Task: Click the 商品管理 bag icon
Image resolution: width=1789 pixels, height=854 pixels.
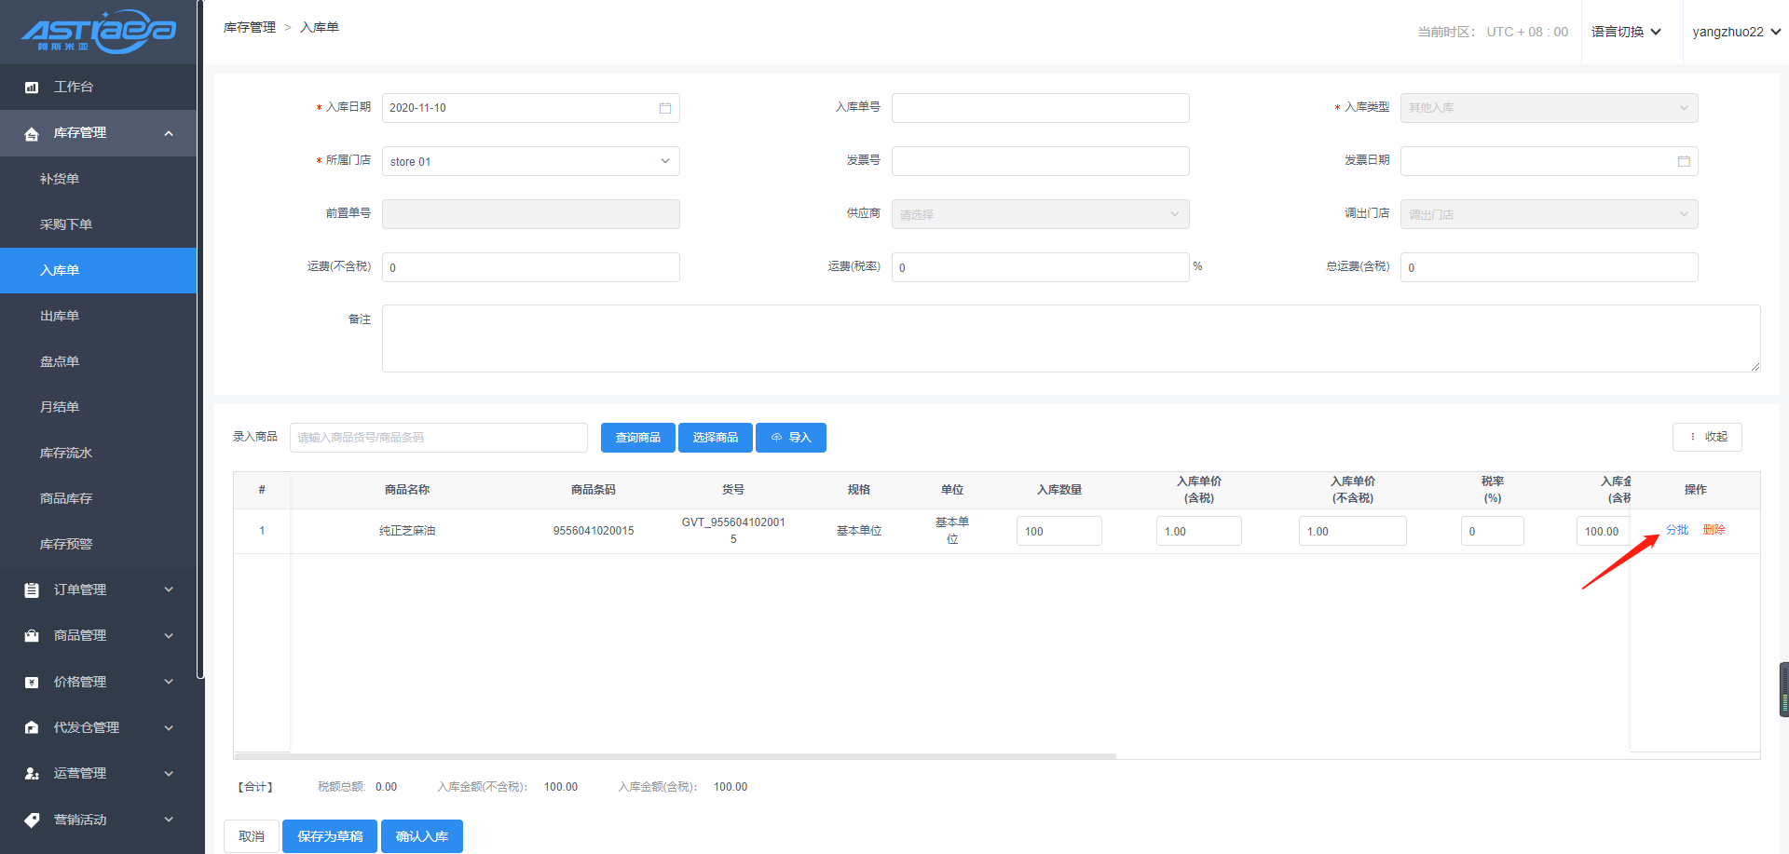Action: pyautogui.click(x=32, y=636)
